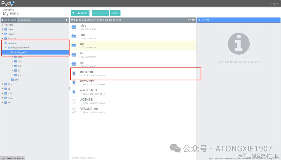
Task: Expand the html subfolder under public_html
Action: point(12,61)
